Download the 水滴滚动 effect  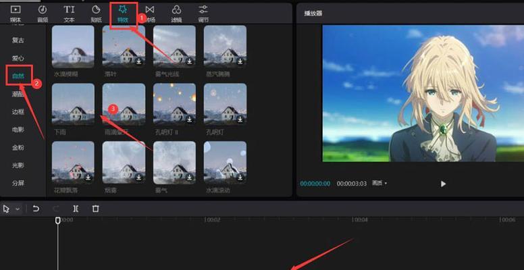point(240,178)
